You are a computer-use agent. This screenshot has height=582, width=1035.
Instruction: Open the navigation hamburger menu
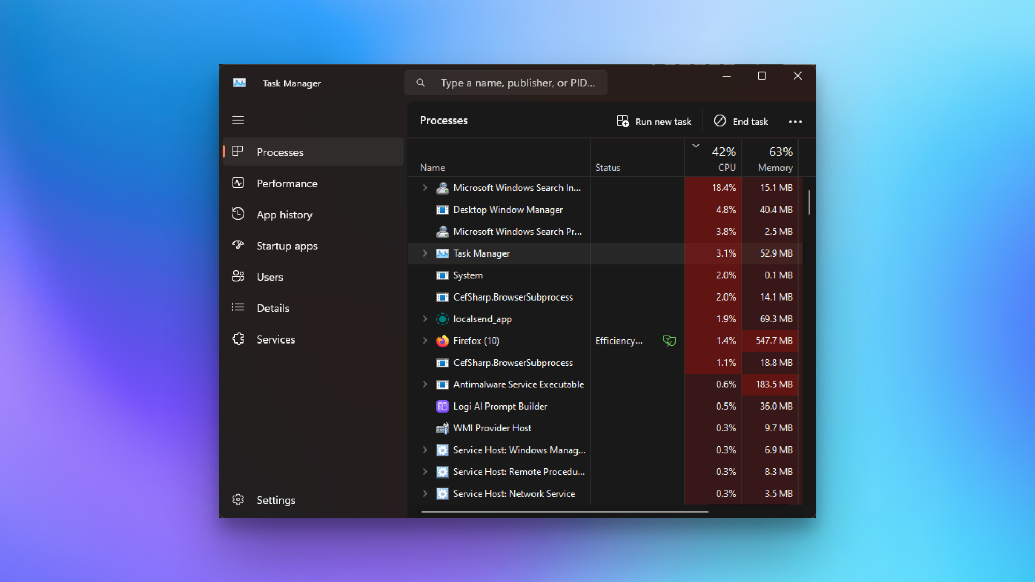(x=238, y=120)
